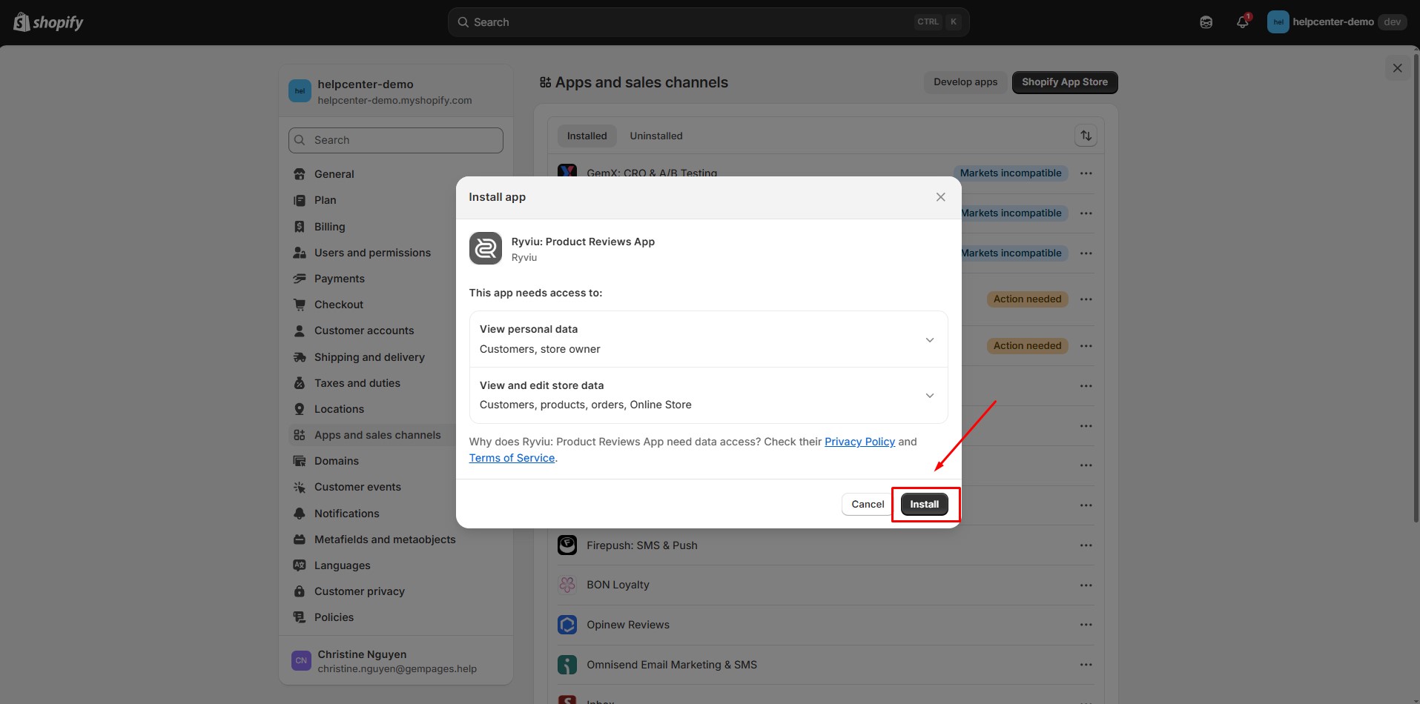Open the Terms of Service link
This screenshot has height=704, width=1420.
click(512, 458)
